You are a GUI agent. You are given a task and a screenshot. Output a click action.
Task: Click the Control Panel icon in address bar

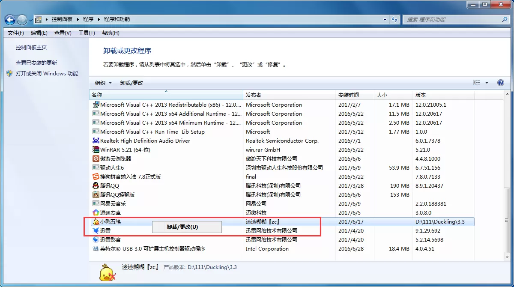pyautogui.click(x=39, y=19)
